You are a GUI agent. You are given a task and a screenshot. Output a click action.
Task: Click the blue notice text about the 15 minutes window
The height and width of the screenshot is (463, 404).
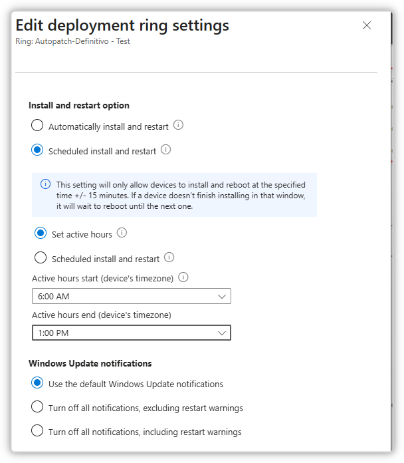pyautogui.click(x=179, y=194)
